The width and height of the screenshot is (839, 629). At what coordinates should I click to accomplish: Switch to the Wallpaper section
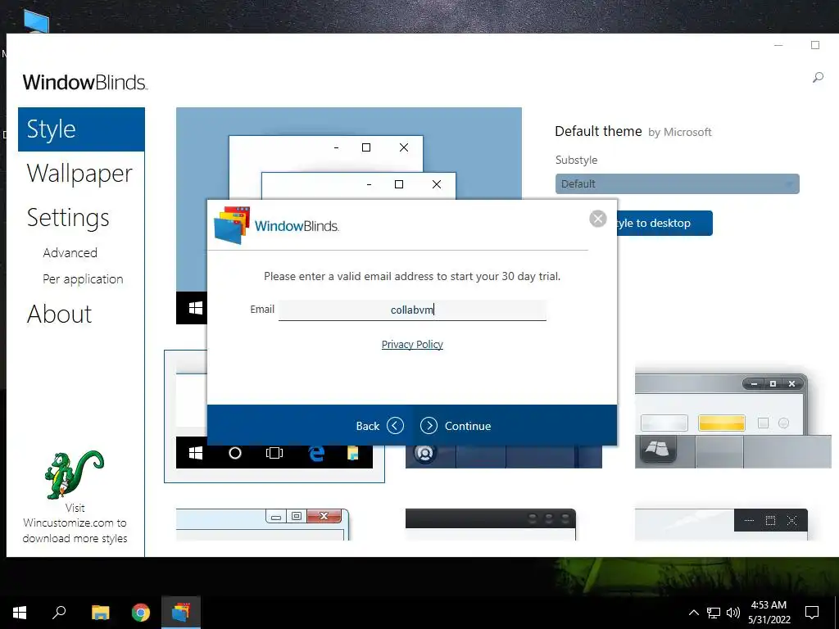79,174
